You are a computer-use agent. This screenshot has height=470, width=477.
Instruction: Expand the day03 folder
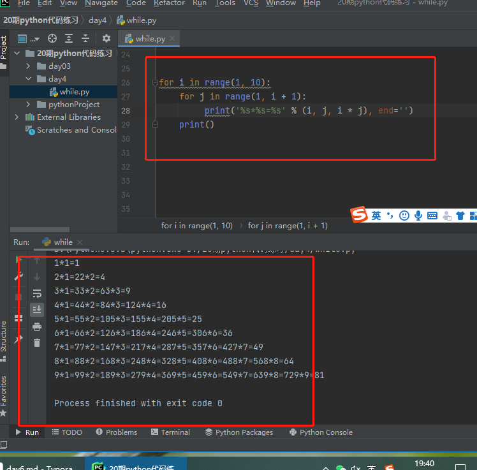click(28, 66)
